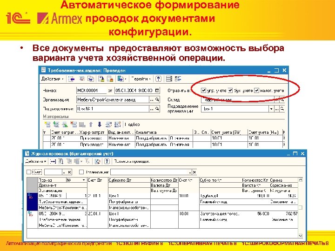Image resolution: width=335 pixels, height=251 pixels.
Task: Click help question-mark icon in Требование-накладная toolbar
Action: [158, 79]
